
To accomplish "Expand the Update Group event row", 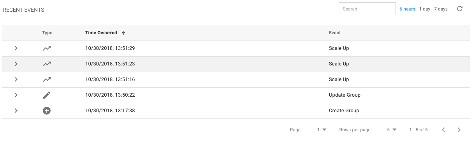I will (16, 95).
